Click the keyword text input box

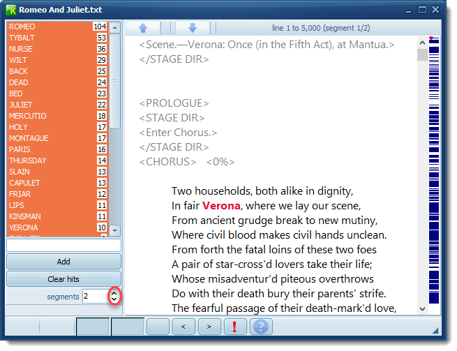[x=63, y=245]
